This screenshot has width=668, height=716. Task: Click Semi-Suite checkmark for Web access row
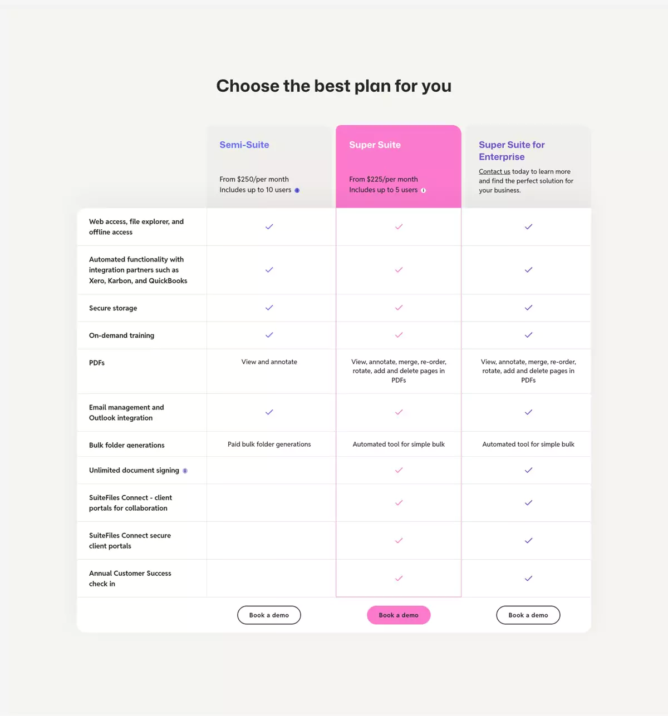click(x=269, y=226)
